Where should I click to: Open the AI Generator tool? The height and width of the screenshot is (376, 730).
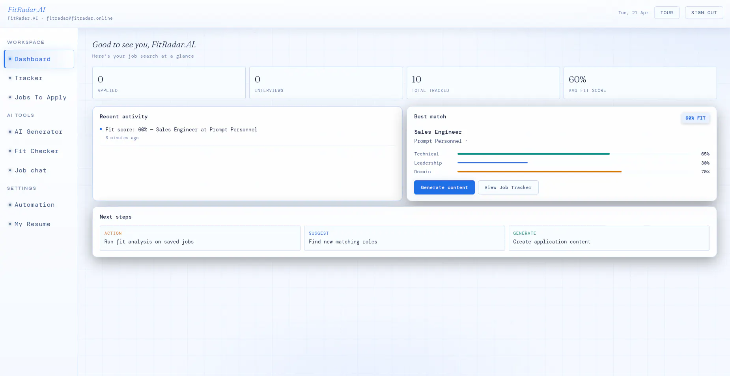(39, 132)
